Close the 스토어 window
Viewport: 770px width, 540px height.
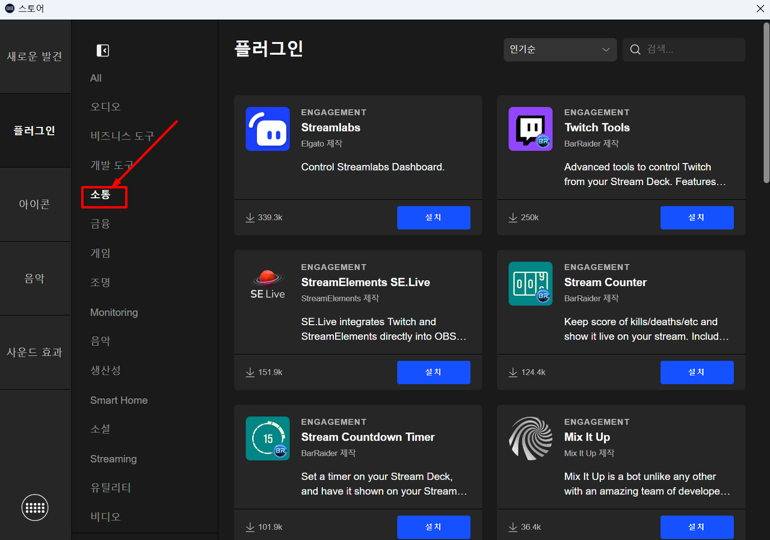[760, 8]
